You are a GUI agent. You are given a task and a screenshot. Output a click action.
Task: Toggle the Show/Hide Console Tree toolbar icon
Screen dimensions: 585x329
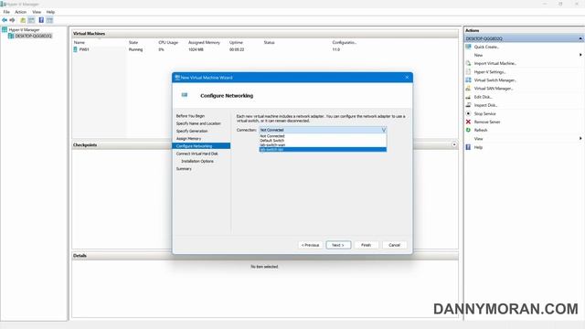[31, 20]
